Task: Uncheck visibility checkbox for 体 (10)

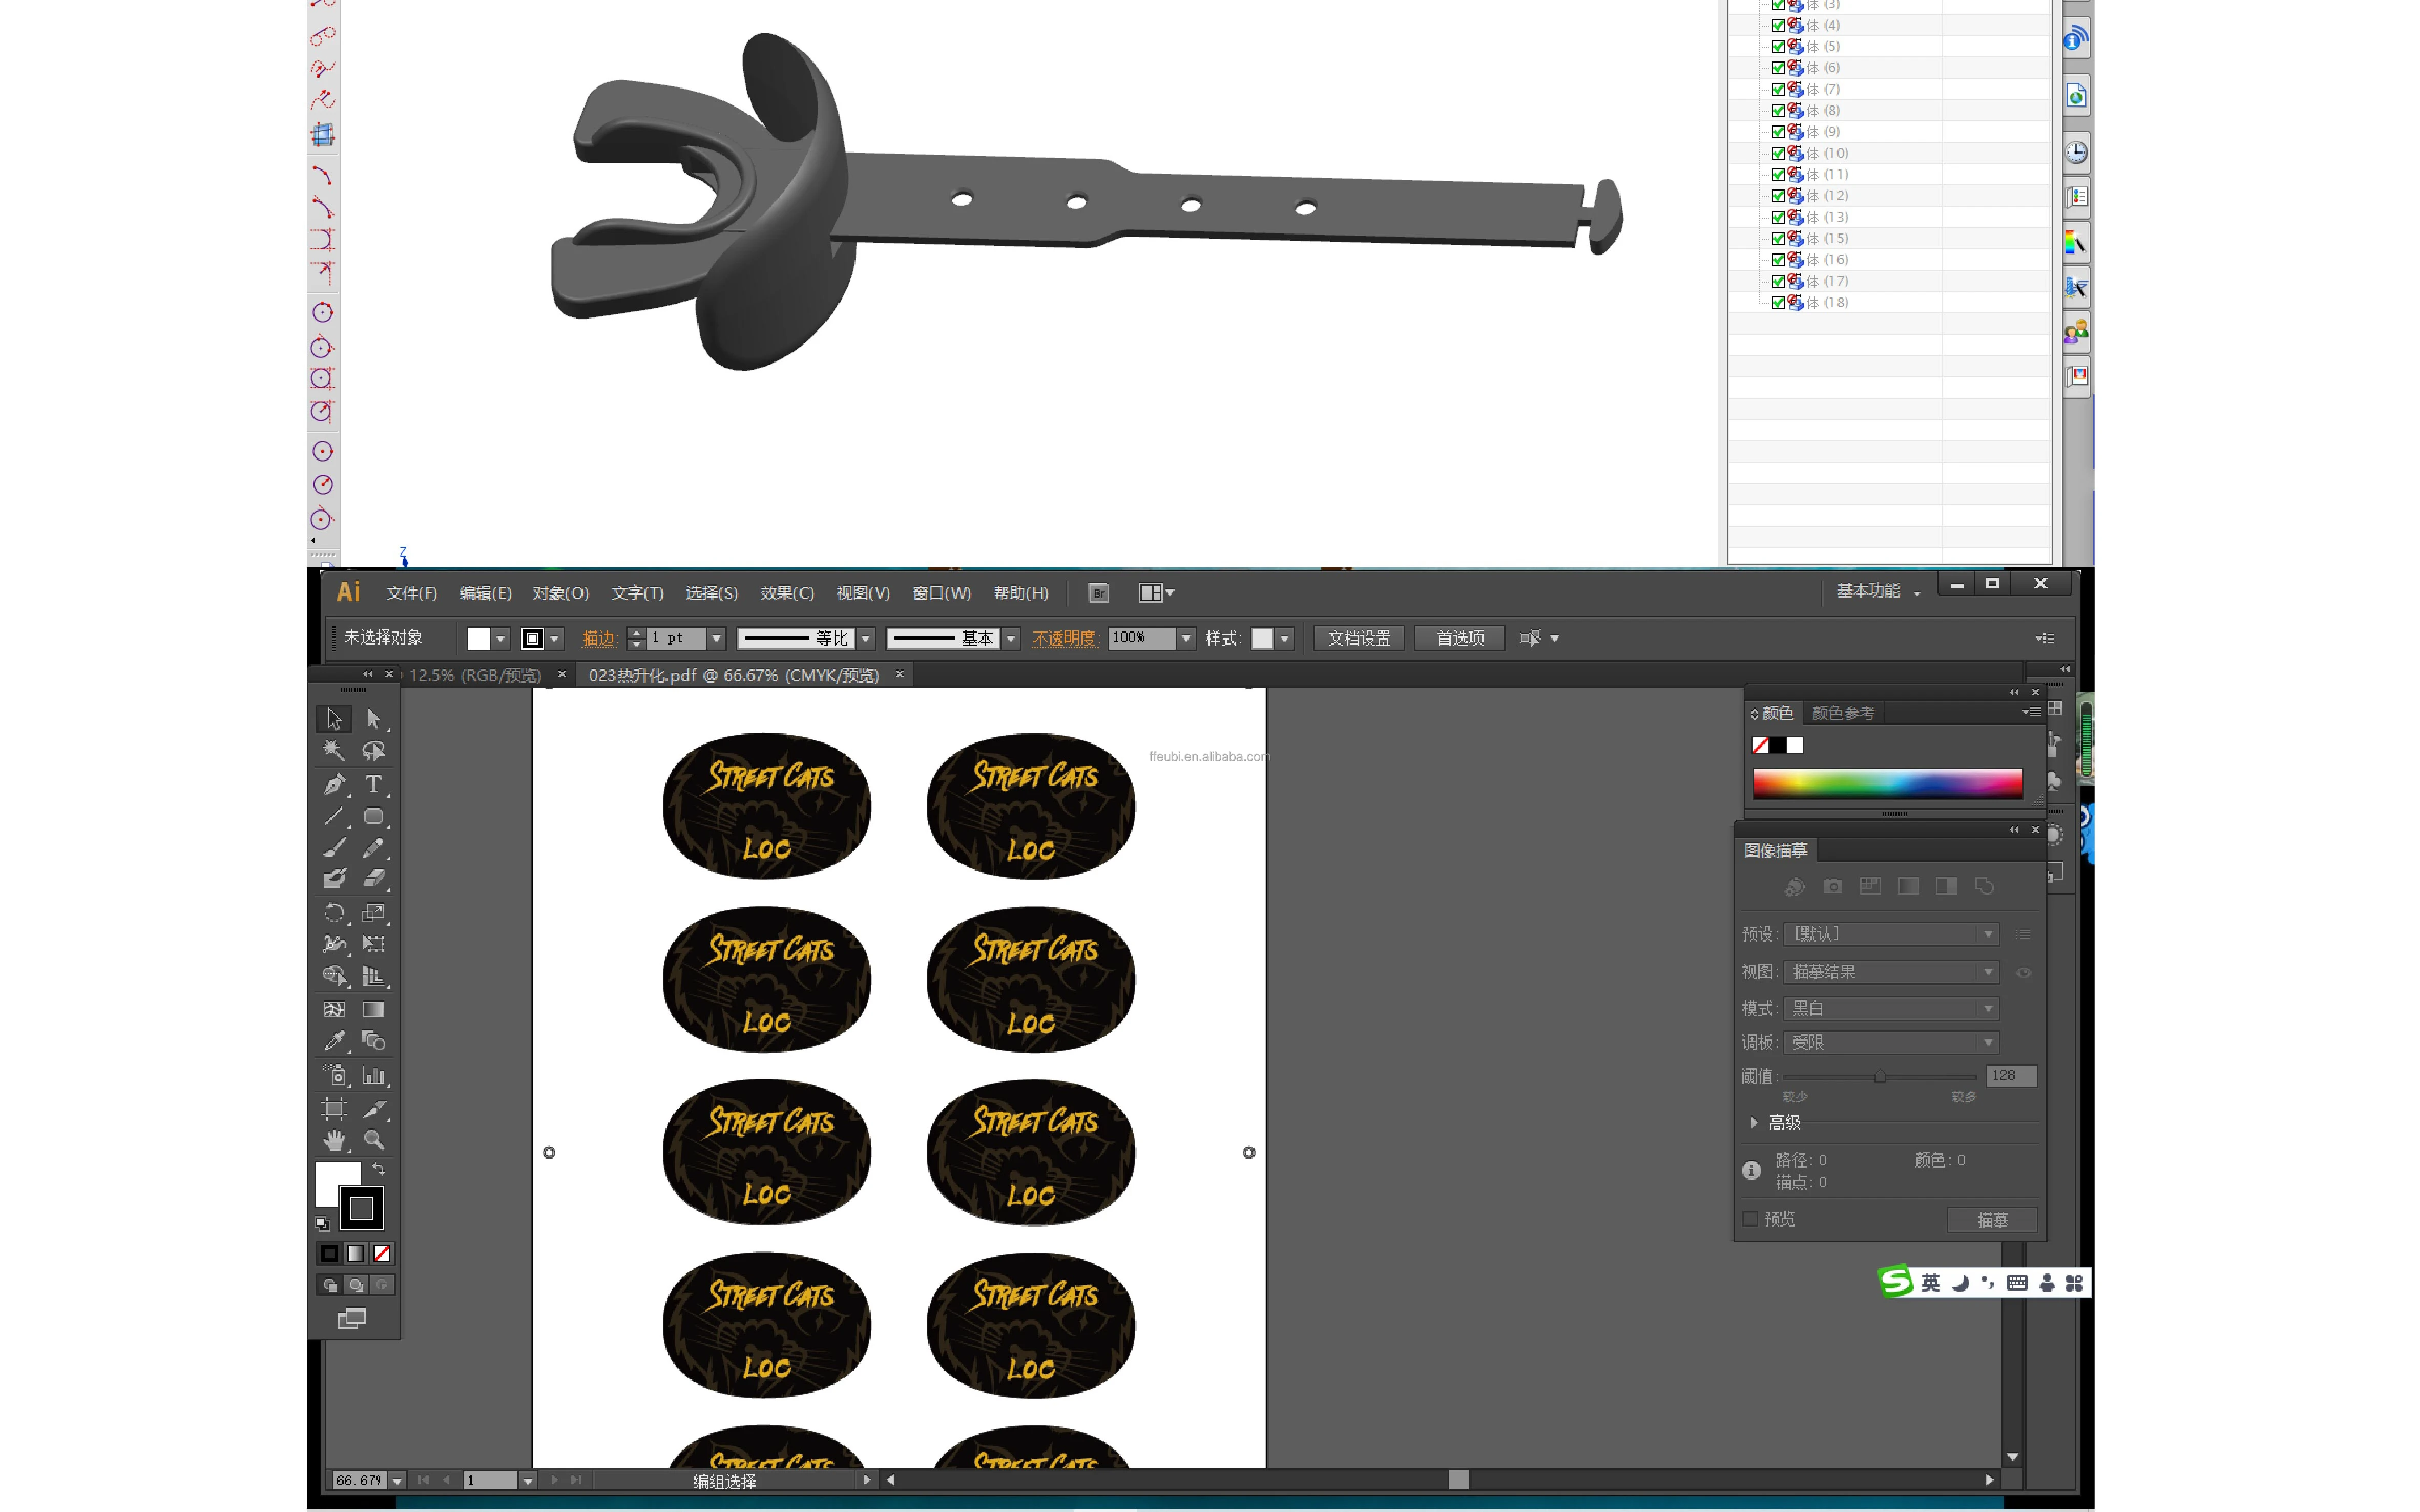Action: point(1778,153)
